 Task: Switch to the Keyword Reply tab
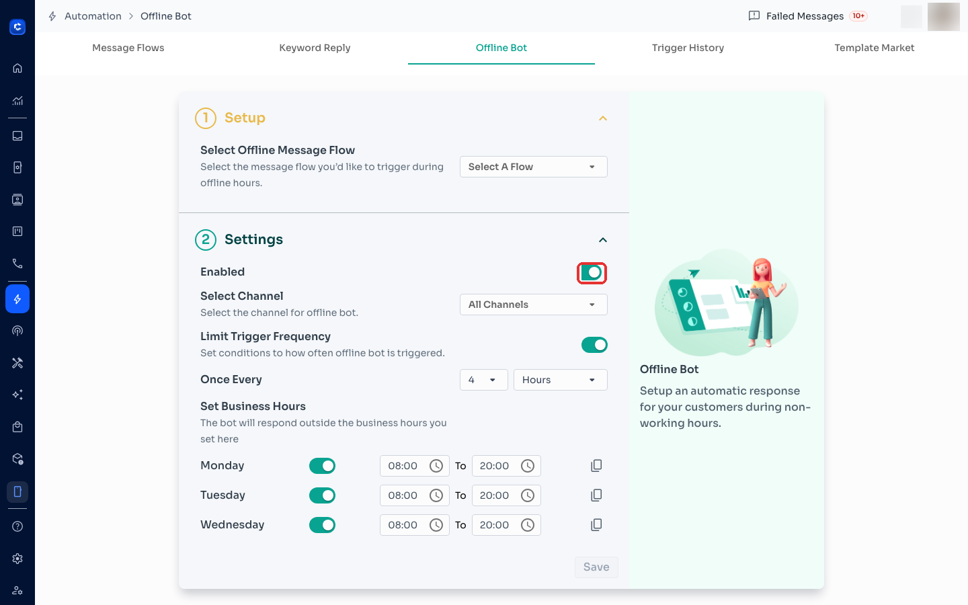[x=315, y=48]
